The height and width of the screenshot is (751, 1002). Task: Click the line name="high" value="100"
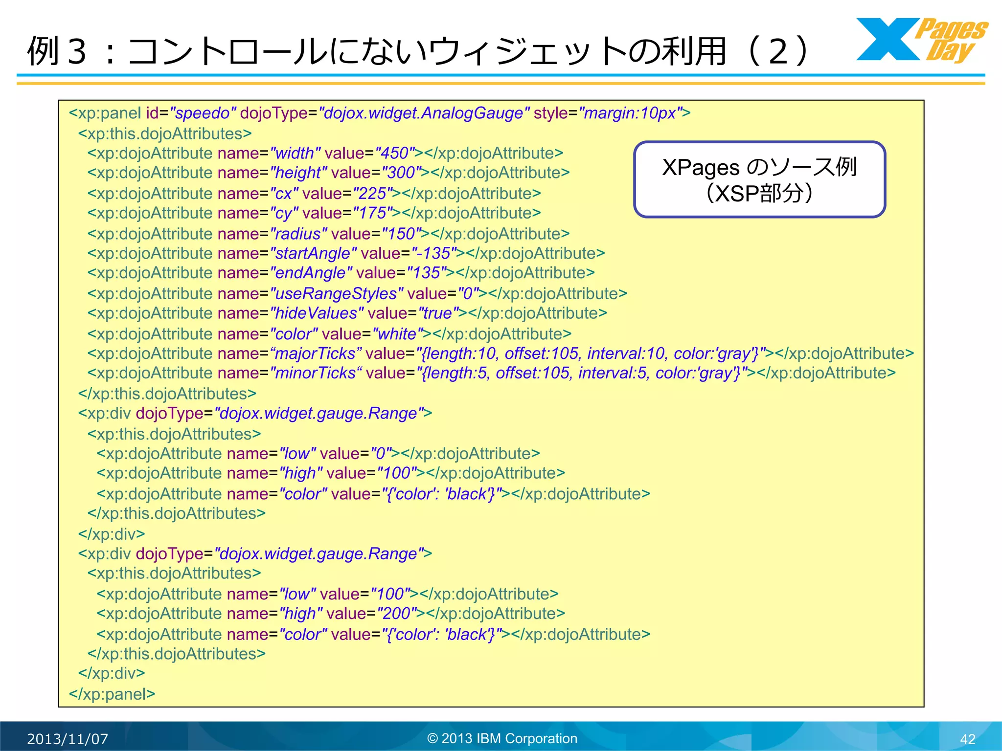pyautogui.click(x=331, y=473)
